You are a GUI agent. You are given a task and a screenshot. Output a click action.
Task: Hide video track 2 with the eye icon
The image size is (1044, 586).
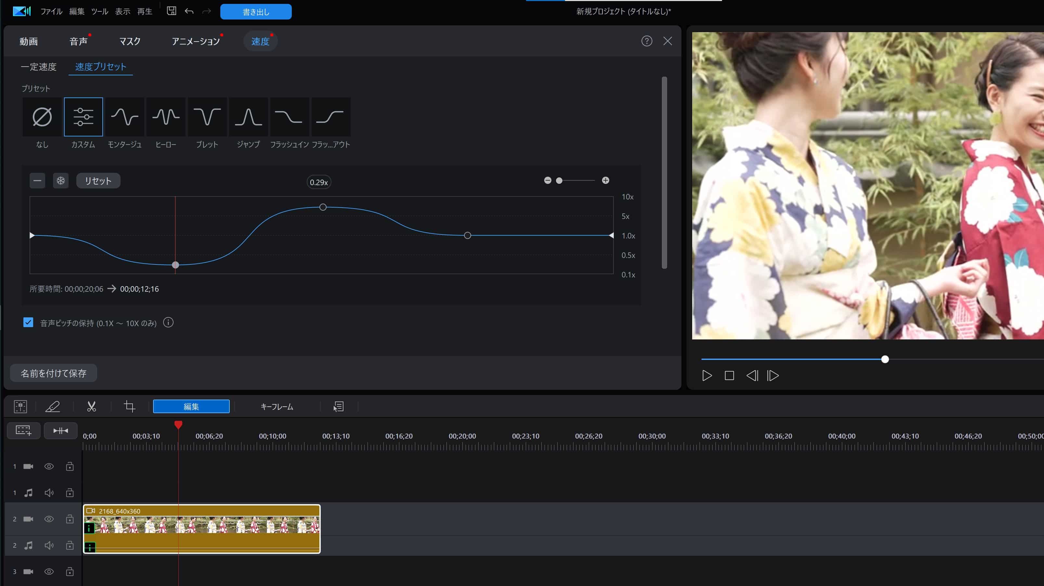tap(49, 519)
